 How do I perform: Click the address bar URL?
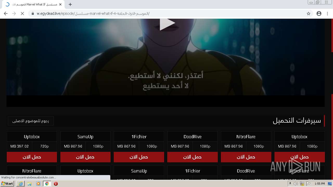[x=93, y=14]
